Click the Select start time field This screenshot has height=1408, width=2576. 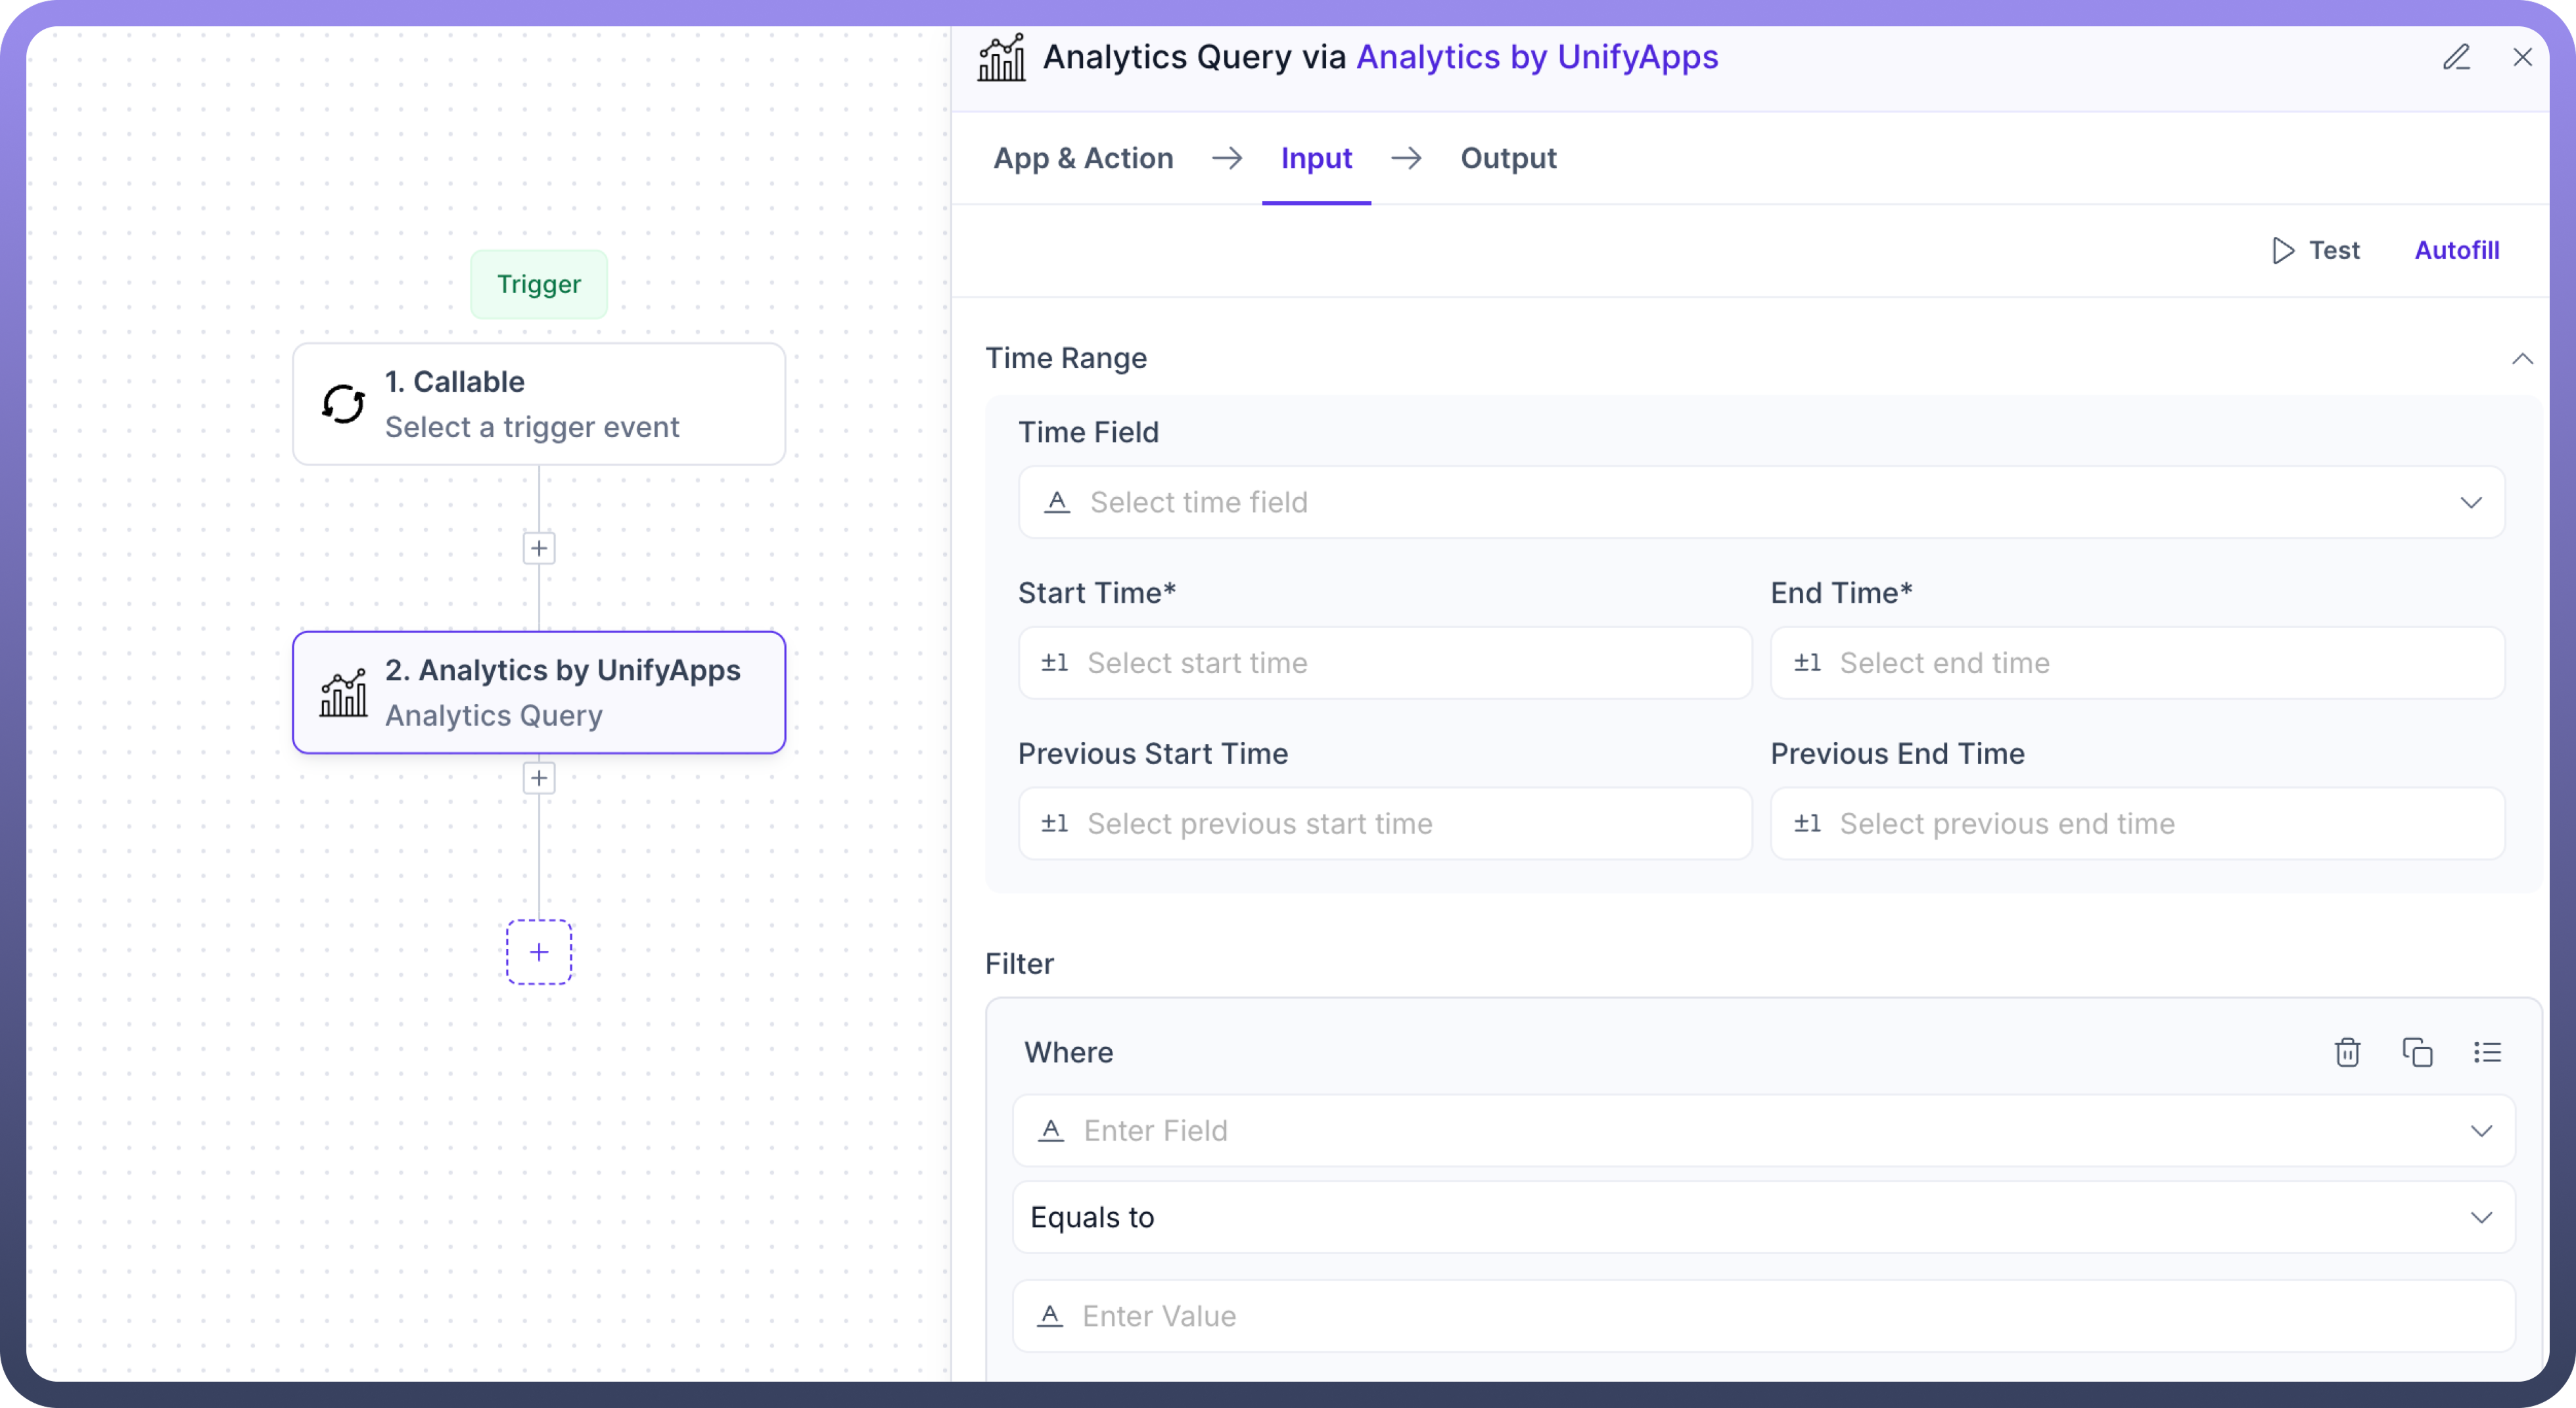coord(1385,663)
